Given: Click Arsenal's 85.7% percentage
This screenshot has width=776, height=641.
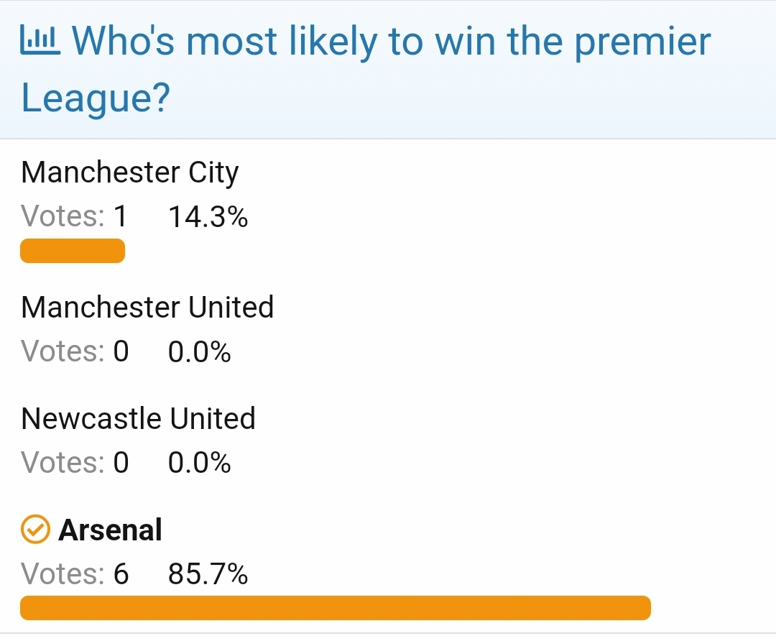Looking at the screenshot, I should 208,573.
